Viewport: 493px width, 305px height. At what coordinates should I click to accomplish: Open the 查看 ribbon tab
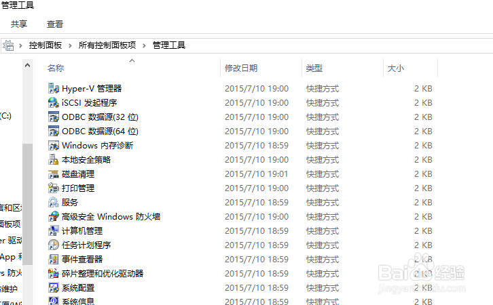pyautogui.click(x=55, y=24)
